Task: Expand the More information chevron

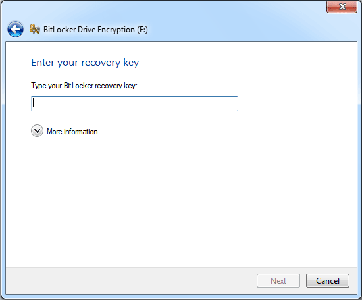Action: pyautogui.click(x=37, y=131)
